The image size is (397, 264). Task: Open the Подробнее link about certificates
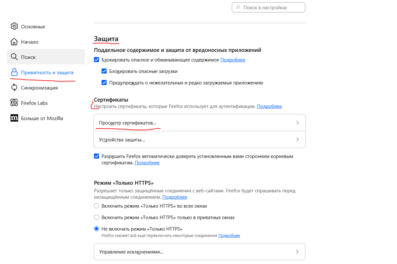click(x=269, y=106)
